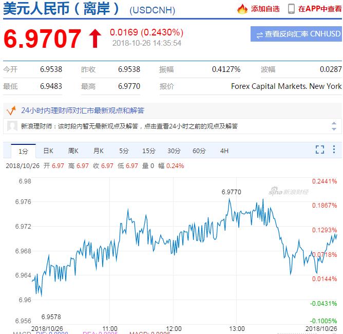The image size is (343, 334).
Task: Select the 1分 chart tab
Action: [x=23, y=151]
